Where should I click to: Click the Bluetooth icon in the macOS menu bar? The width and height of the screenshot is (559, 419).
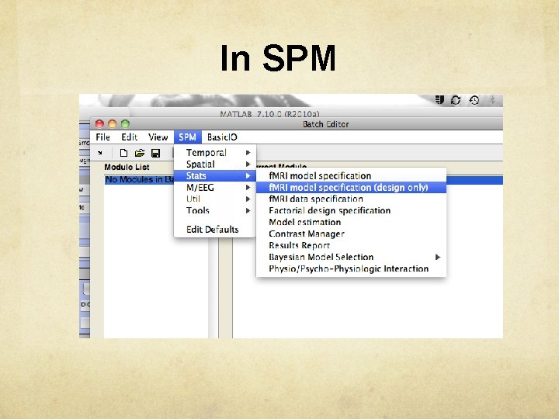click(x=492, y=100)
